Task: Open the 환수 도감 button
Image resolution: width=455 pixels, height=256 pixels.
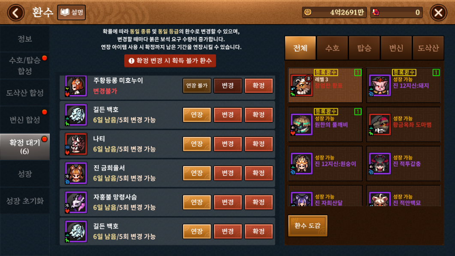Action: [x=307, y=226]
